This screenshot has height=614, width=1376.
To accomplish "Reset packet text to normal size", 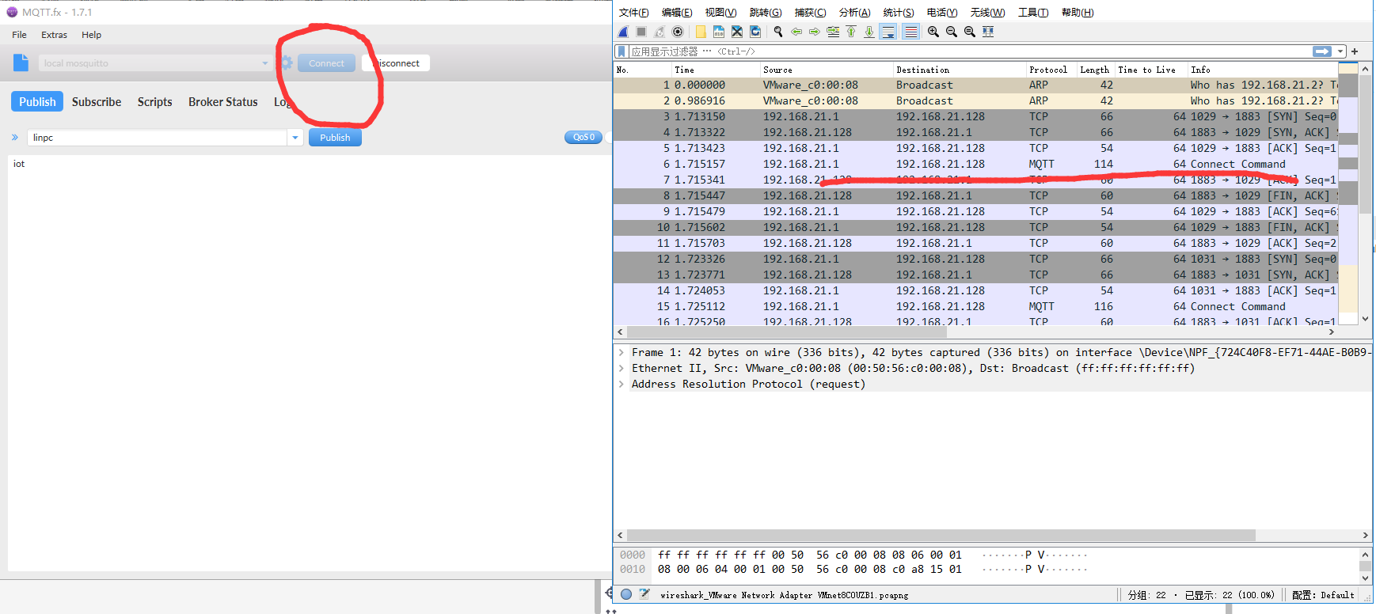I will pyautogui.click(x=970, y=32).
